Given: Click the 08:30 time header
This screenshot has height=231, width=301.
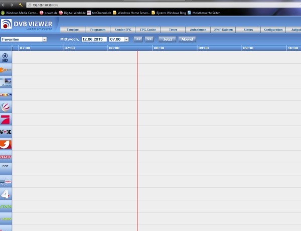Looking at the screenshot, I should (159, 48).
